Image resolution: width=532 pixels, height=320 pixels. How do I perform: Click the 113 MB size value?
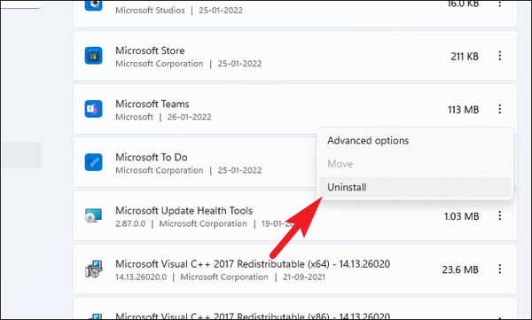pos(463,110)
